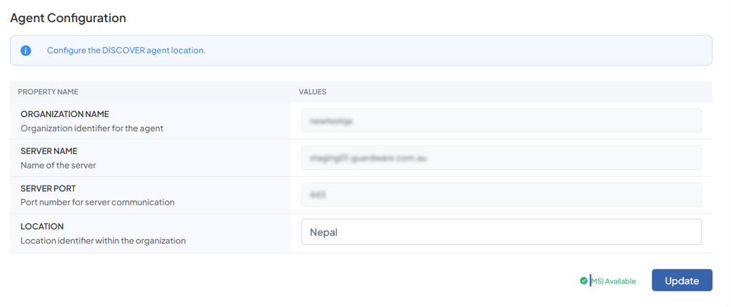731x307 pixels.
Task: Click the LOCATION row label
Action: pos(42,226)
